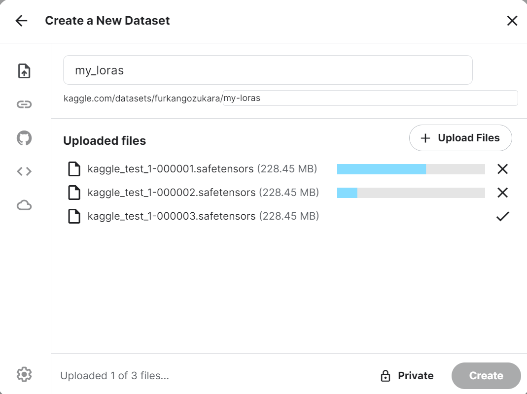Toggle the Private visibility setting
Viewport: 527px width, 394px height.
coord(407,376)
